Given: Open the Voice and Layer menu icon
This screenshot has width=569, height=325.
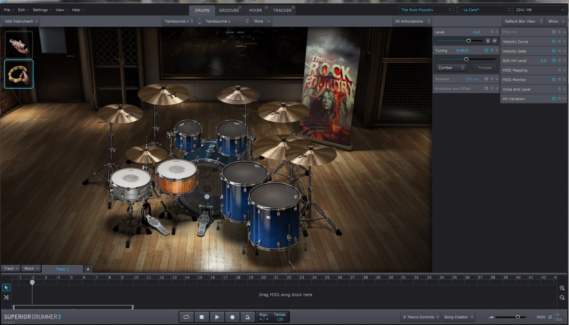Looking at the screenshot, I should tap(559, 89).
